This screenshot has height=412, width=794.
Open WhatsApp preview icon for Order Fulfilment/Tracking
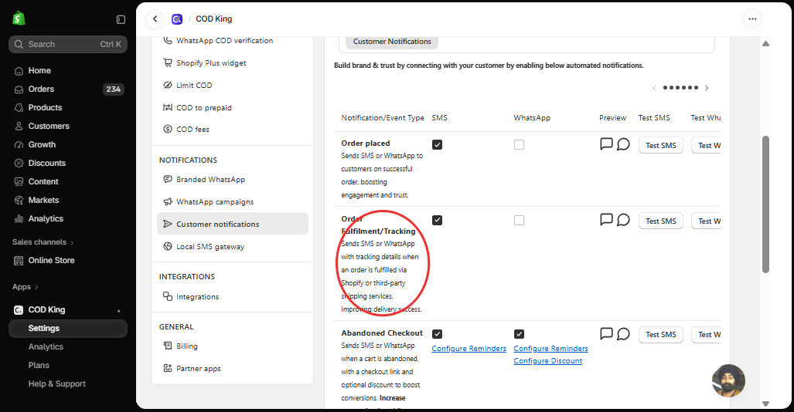pyautogui.click(x=623, y=220)
